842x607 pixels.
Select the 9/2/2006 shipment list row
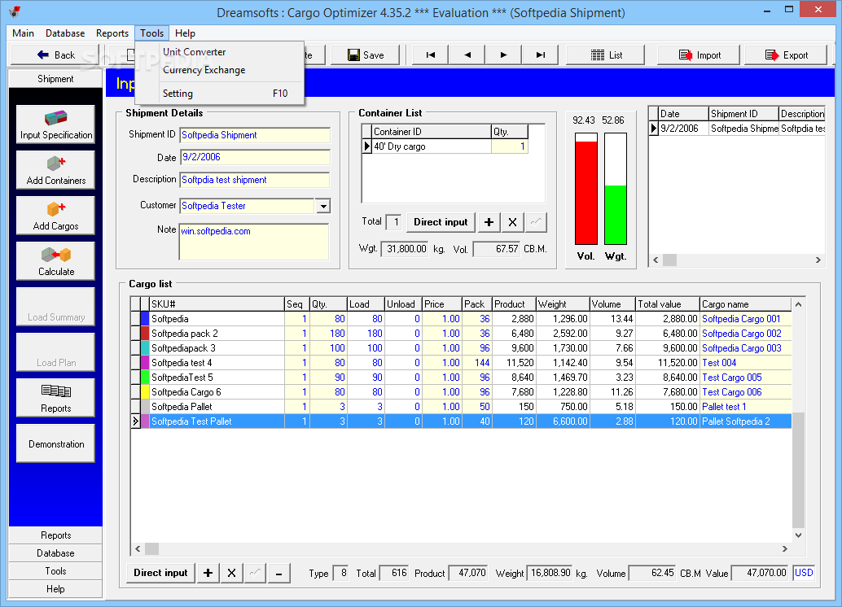737,129
